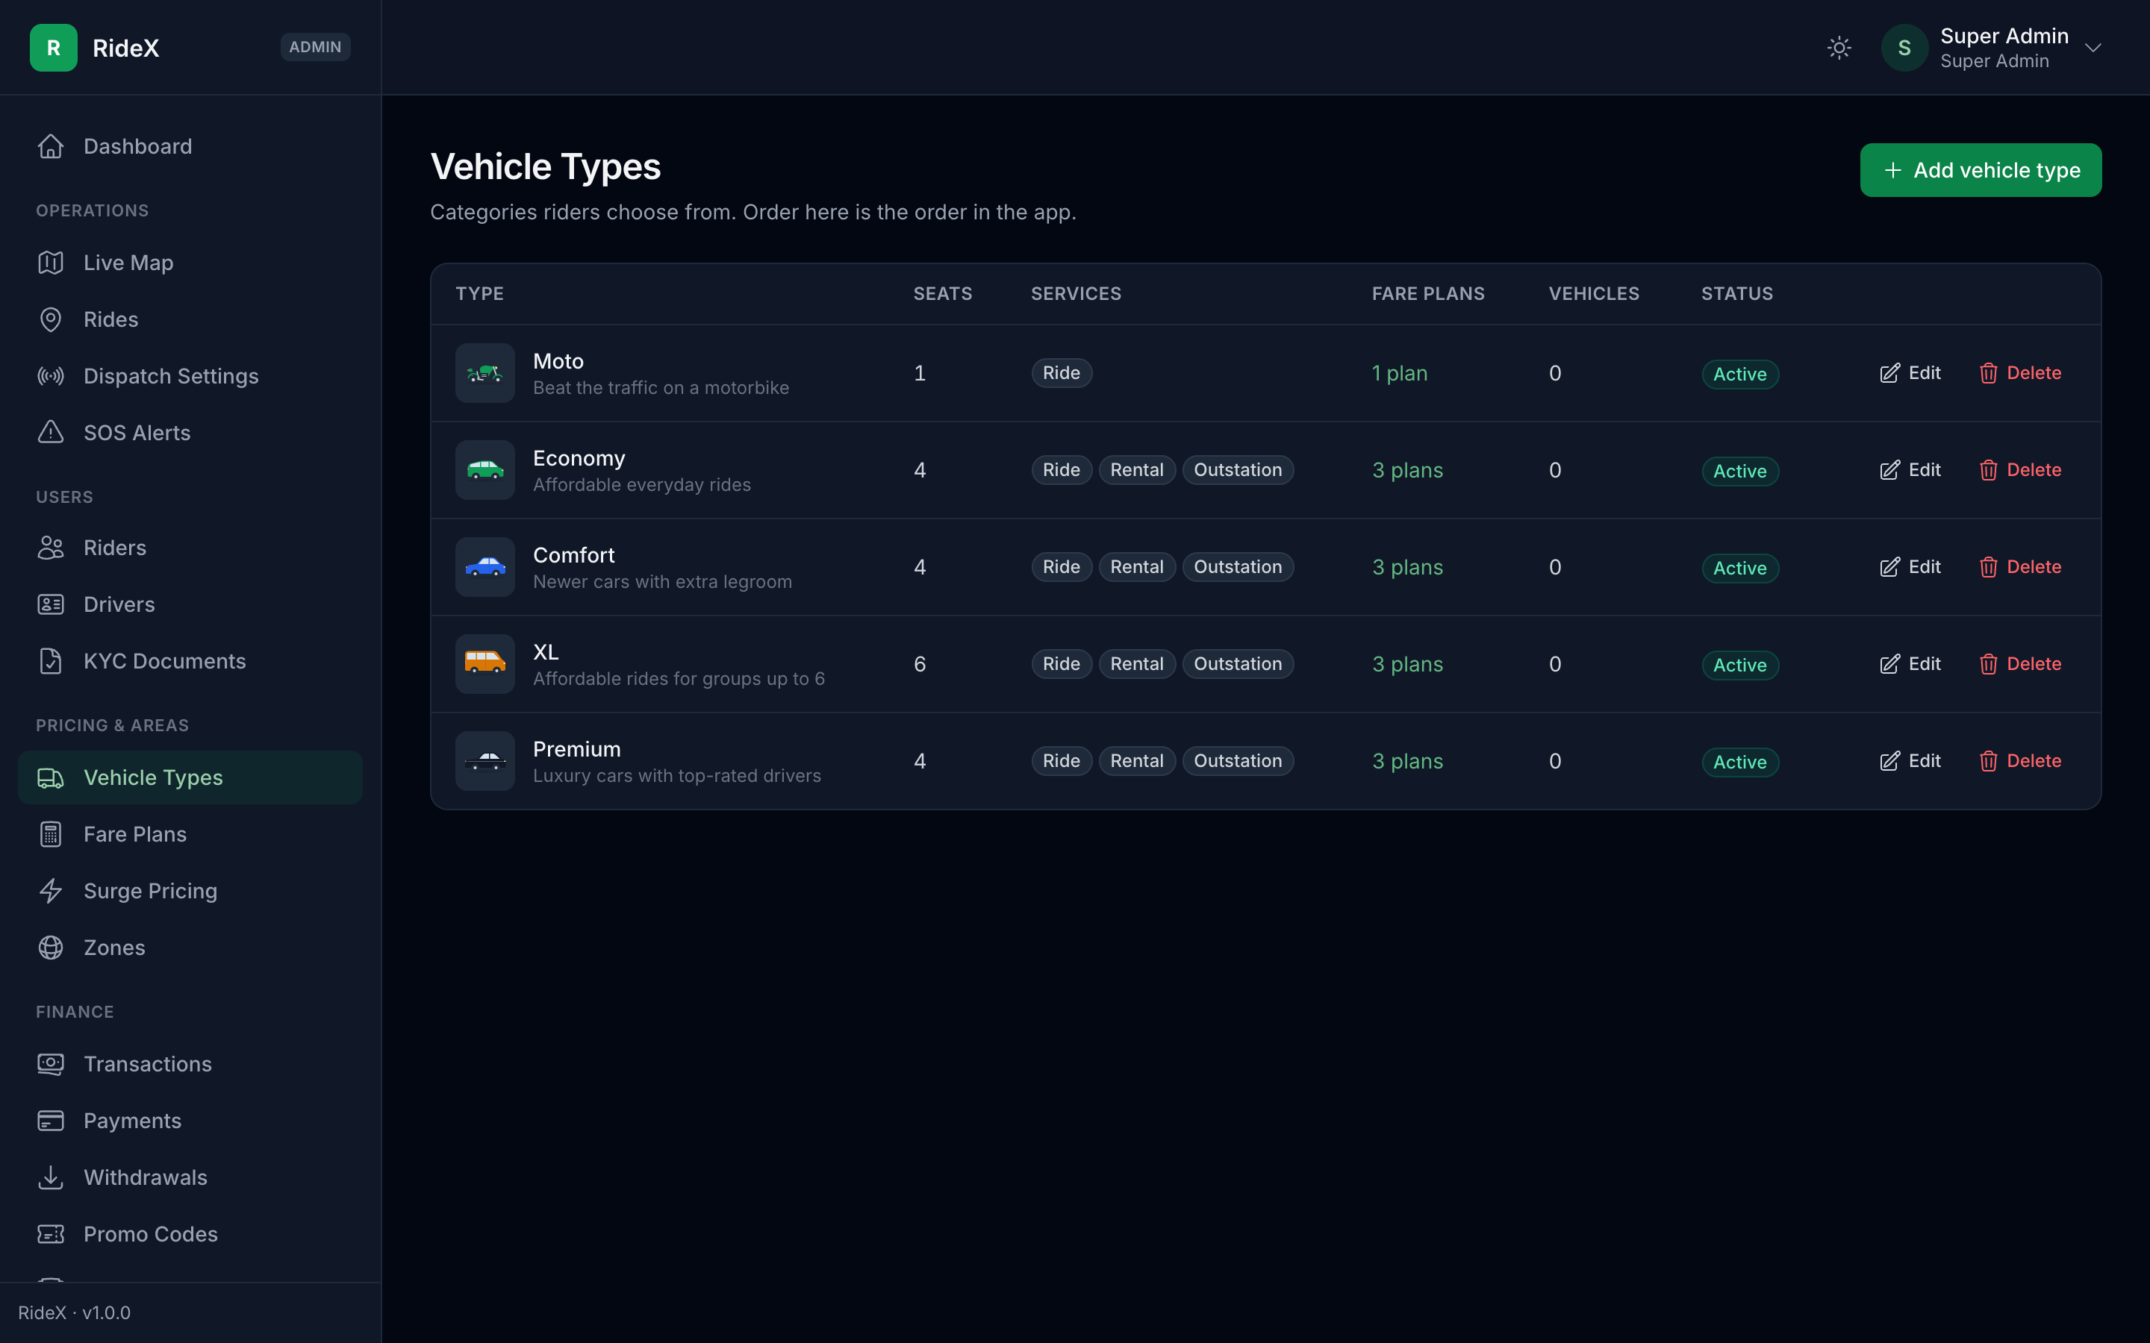Click the Rental tag in Economy row
Viewport: 2150px width, 1343px height.
[1136, 470]
